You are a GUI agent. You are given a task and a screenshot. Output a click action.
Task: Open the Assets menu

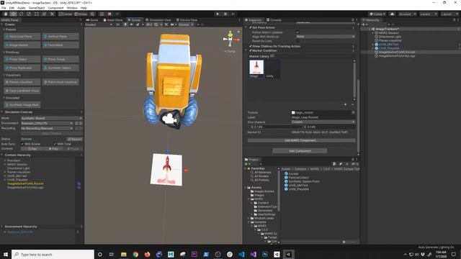(22, 8)
